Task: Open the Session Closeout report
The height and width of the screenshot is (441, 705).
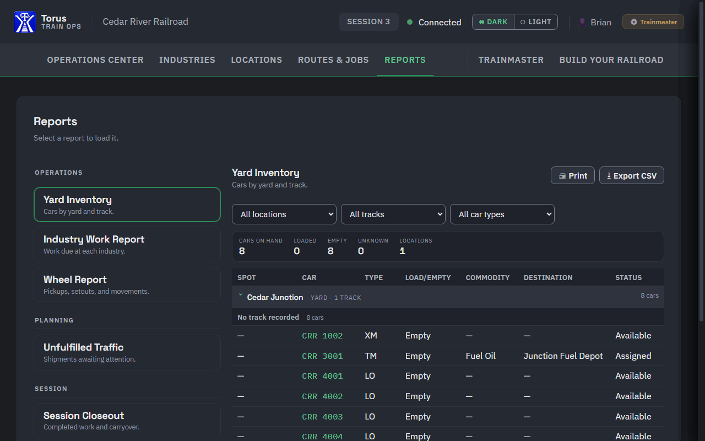Action: click(x=127, y=421)
